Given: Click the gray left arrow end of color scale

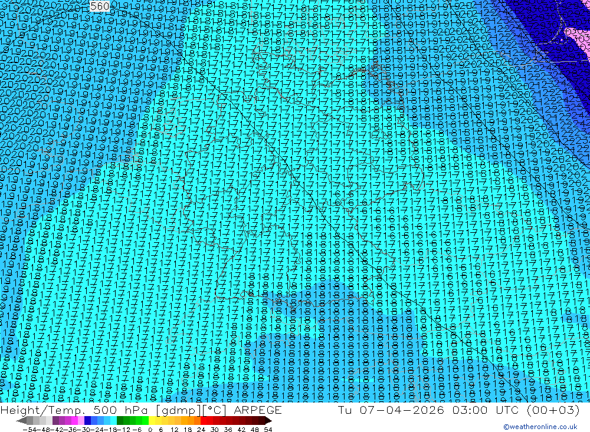Looking at the screenshot, I should tap(21, 420).
